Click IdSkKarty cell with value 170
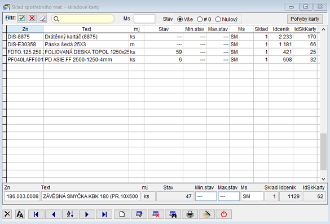330x224 pixels. point(305,37)
